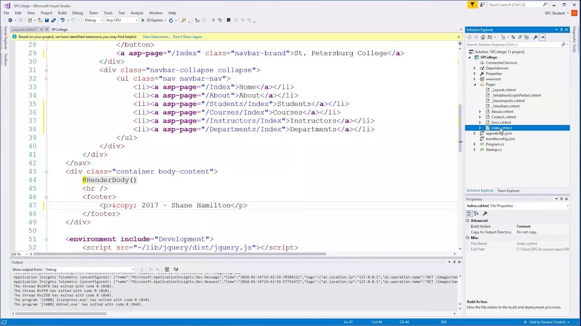Collapse the Advanced properties category

click(468, 221)
